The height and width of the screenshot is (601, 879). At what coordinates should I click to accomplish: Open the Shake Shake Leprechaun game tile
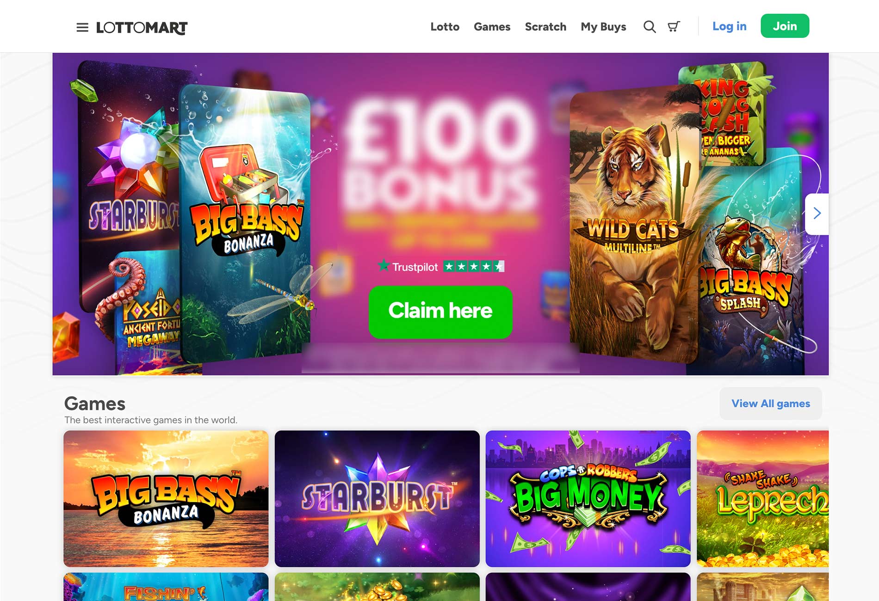(763, 499)
